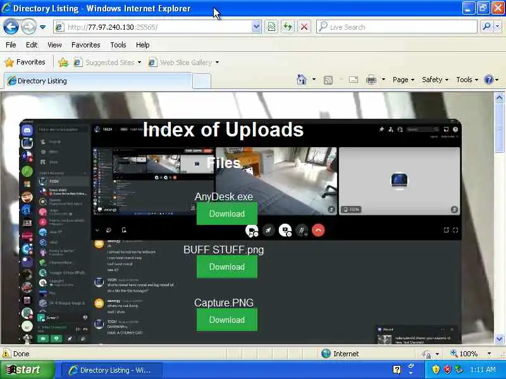
Task: Open a new blank tab
Action: [x=202, y=81]
